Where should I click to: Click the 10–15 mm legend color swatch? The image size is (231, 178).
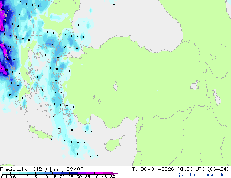coord(48,173)
